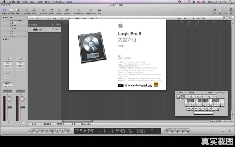Open the Track local menu dropdown
Viewport: 235px width, 147px height.
[63, 18]
